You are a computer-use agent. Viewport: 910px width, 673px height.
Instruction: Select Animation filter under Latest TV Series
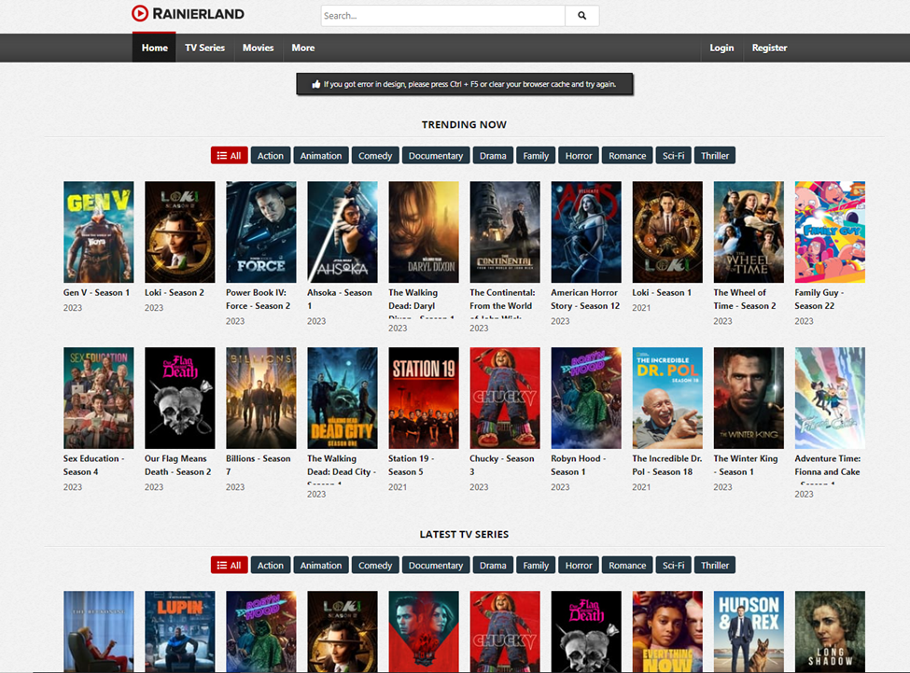pos(321,565)
